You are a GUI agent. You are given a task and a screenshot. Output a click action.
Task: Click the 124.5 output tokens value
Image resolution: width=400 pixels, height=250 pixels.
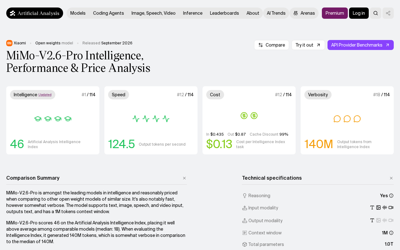pos(122,144)
